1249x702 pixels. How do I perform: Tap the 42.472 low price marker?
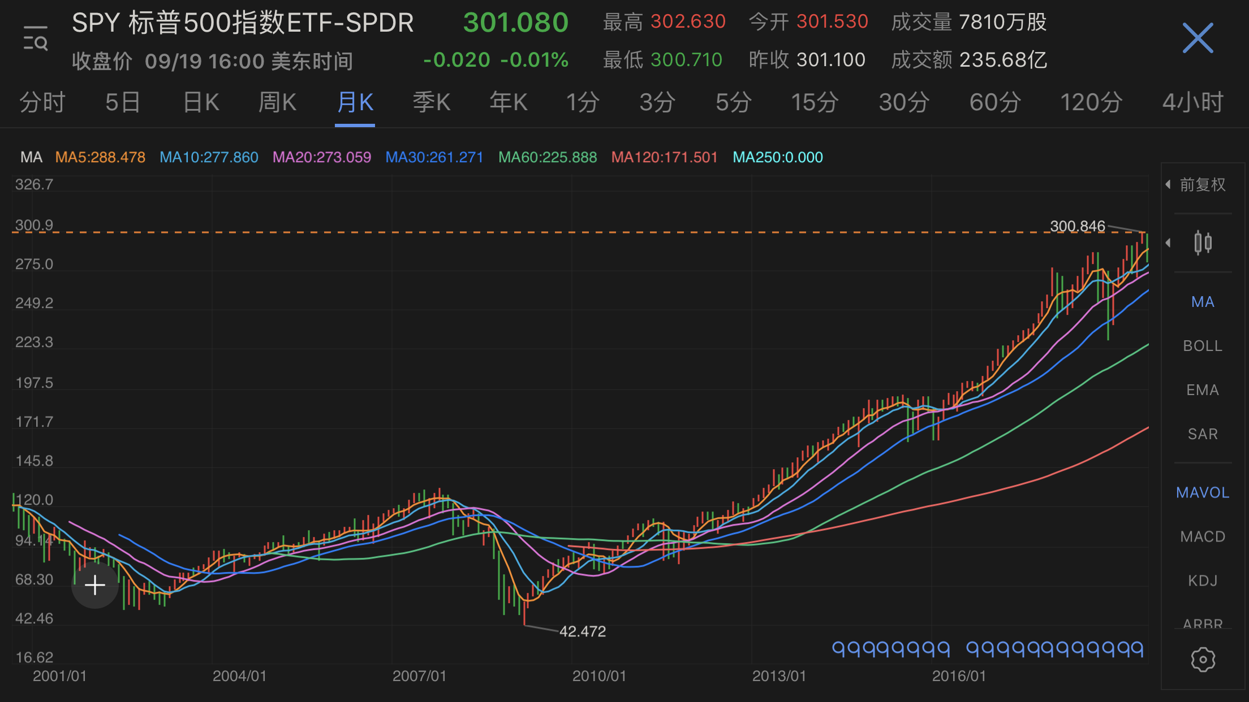582,631
